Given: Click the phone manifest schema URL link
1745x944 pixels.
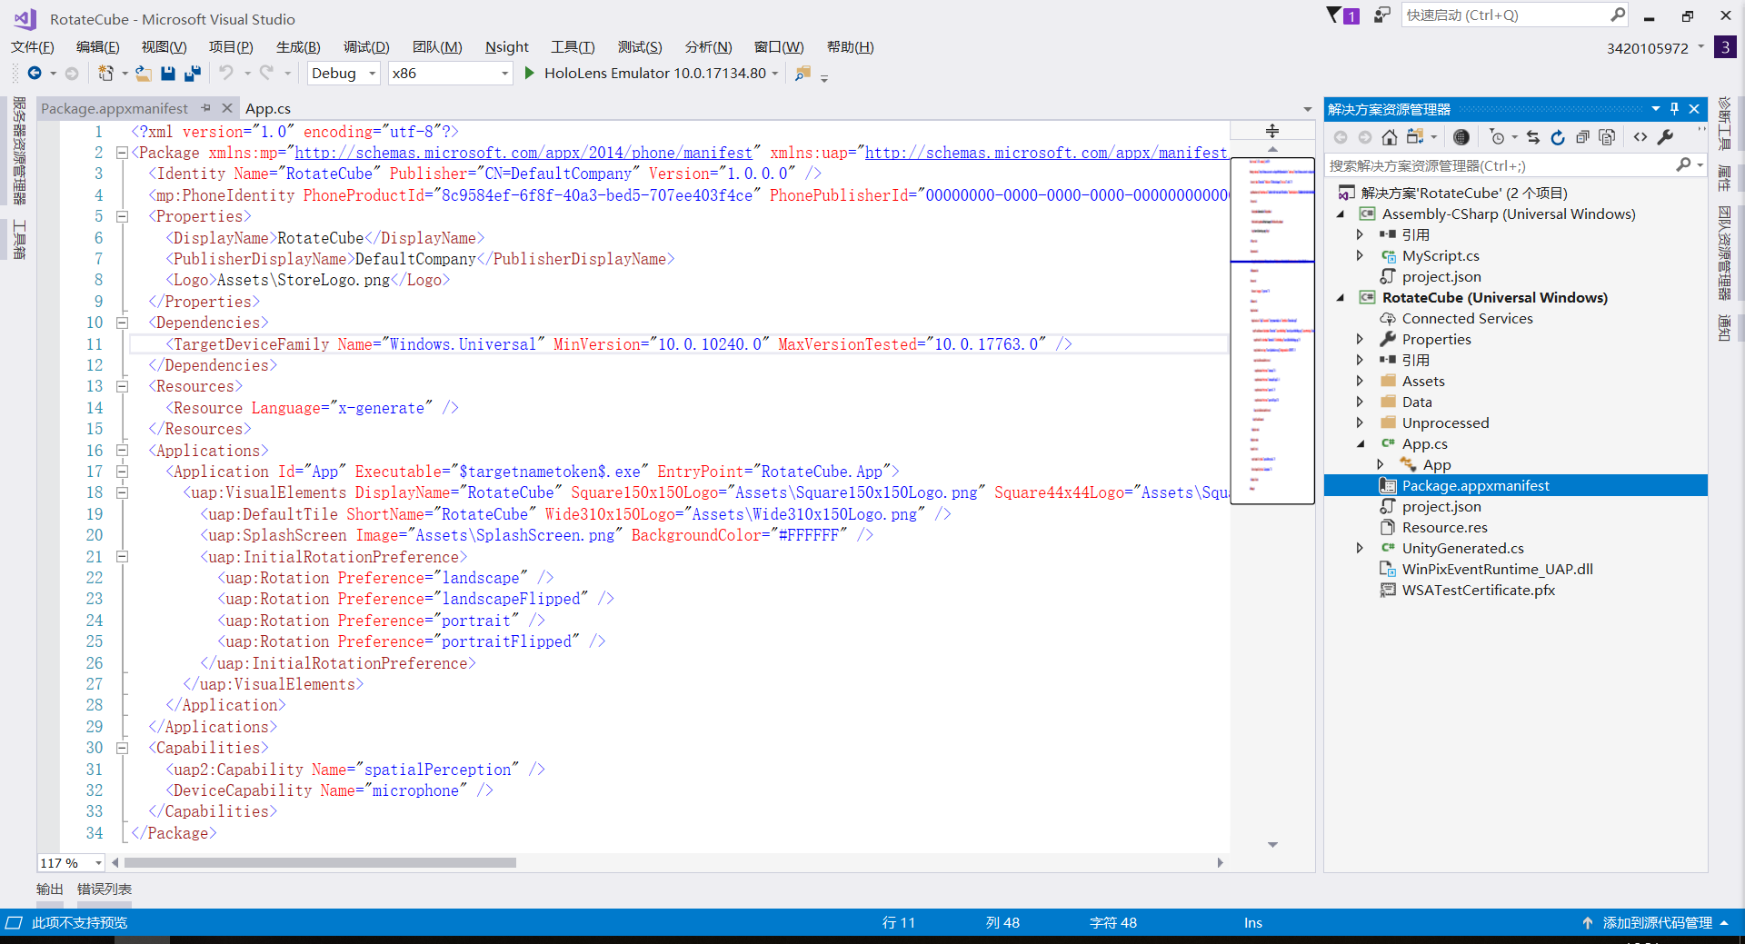Looking at the screenshot, I should [x=523, y=154].
